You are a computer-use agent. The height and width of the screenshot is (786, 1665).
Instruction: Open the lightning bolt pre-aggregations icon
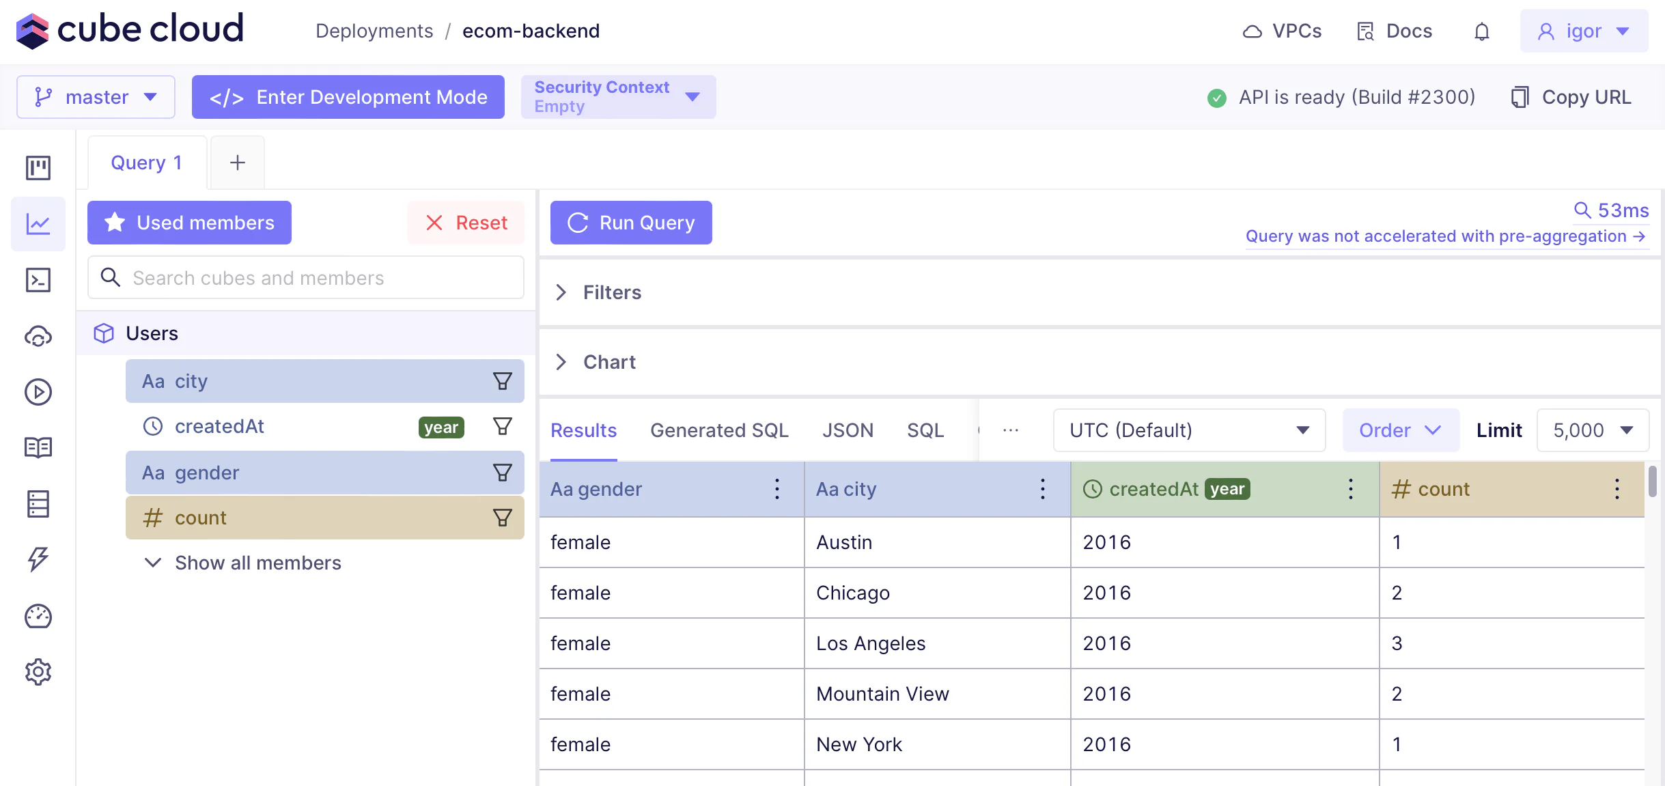coord(38,559)
